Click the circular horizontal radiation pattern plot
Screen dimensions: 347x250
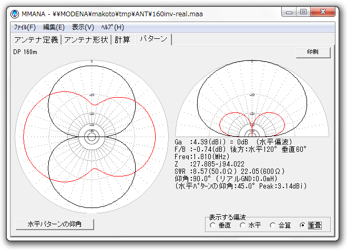pos(91,137)
